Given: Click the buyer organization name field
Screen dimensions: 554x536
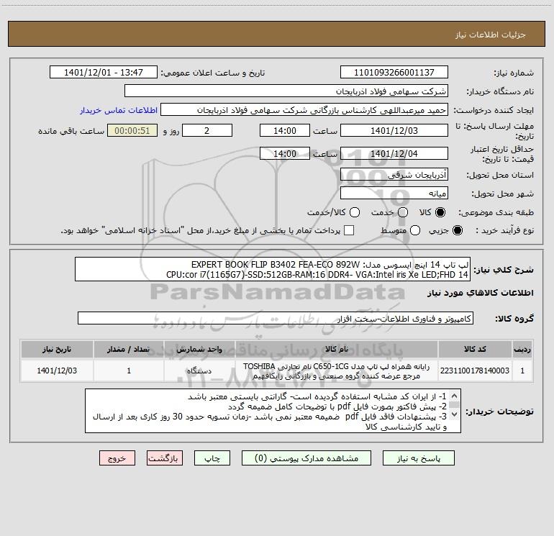Looking at the screenshot, I should point(286,91).
